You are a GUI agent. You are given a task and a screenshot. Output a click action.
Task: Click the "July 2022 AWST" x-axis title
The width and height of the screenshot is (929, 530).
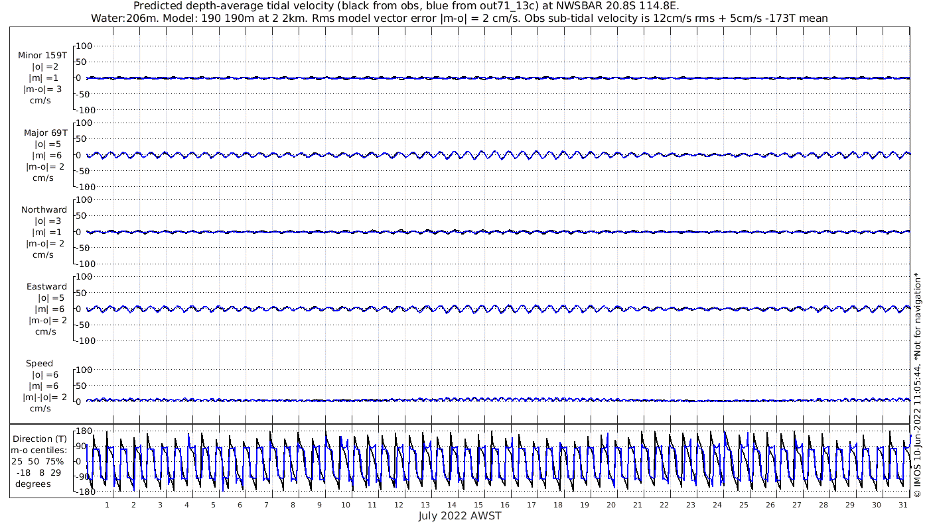[460, 516]
